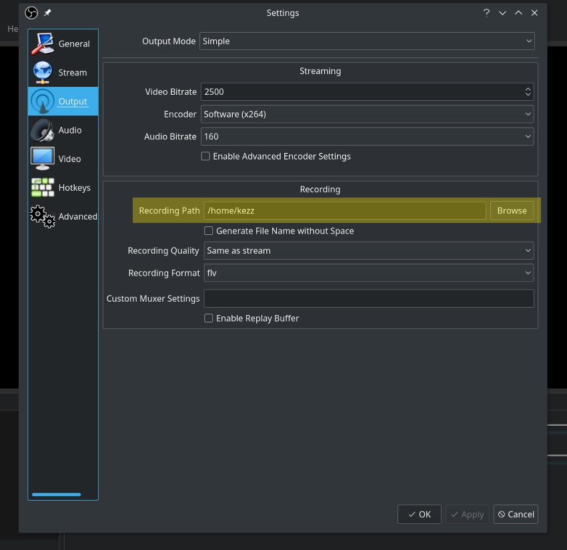Expand the Output Mode dropdown
The height and width of the screenshot is (550, 567).
367,41
